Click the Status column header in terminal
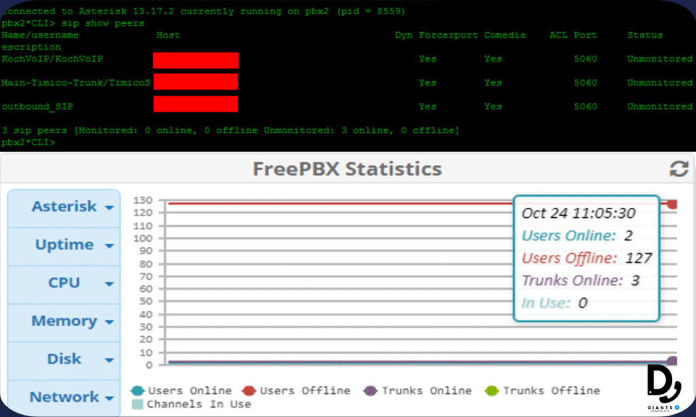The width and height of the screenshot is (696, 417). point(644,35)
